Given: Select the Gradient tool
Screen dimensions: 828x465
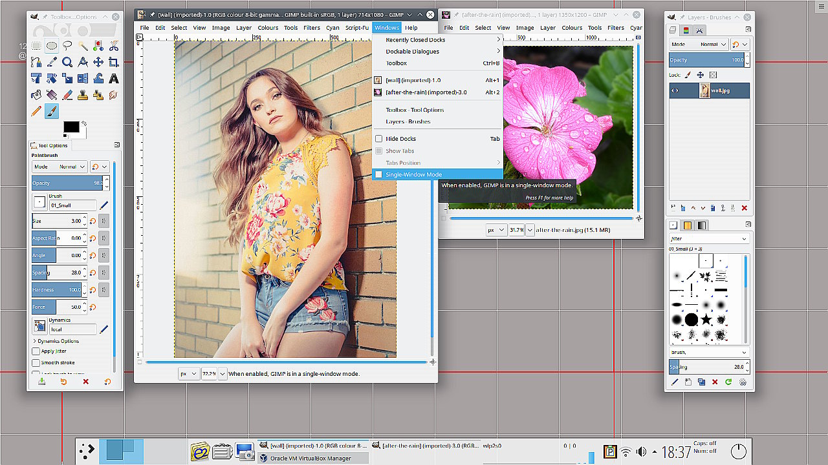Looking at the screenshot, I should pos(52,95).
